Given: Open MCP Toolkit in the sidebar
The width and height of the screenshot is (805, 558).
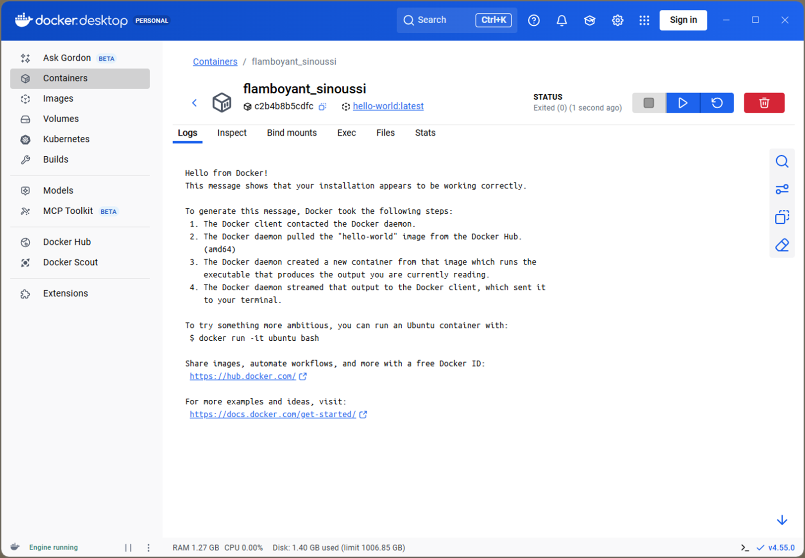Looking at the screenshot, I should tap(80, 211).
